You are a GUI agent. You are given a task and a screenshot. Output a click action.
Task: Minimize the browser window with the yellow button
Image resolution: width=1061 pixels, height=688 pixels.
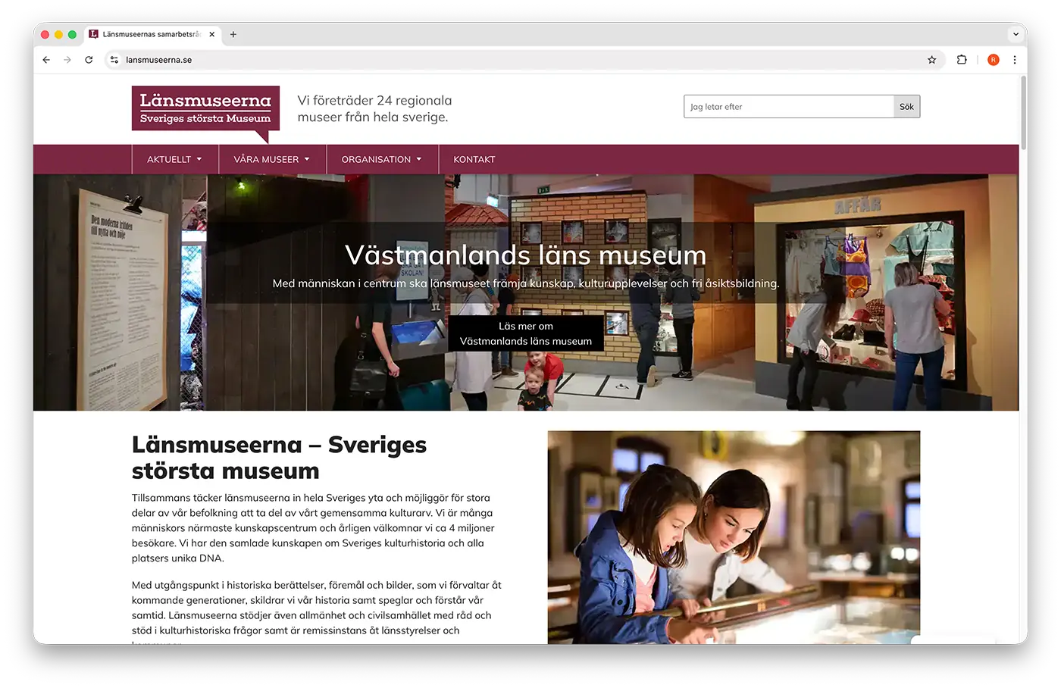(x=58, y=34)
